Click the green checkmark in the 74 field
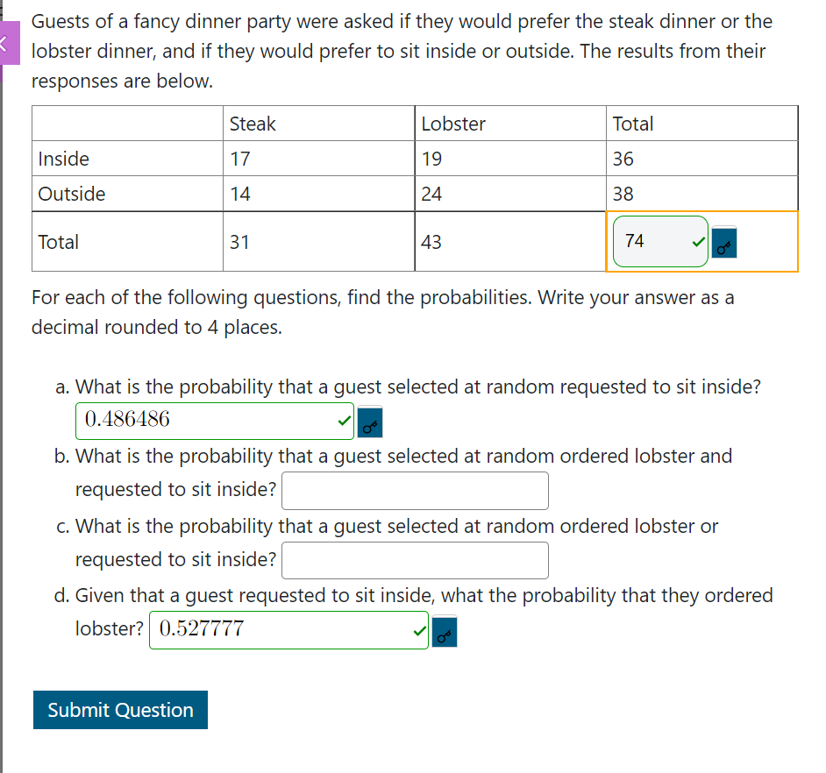Image resolution: width=826 pixels, height=773 pixels. pos(699,242)
